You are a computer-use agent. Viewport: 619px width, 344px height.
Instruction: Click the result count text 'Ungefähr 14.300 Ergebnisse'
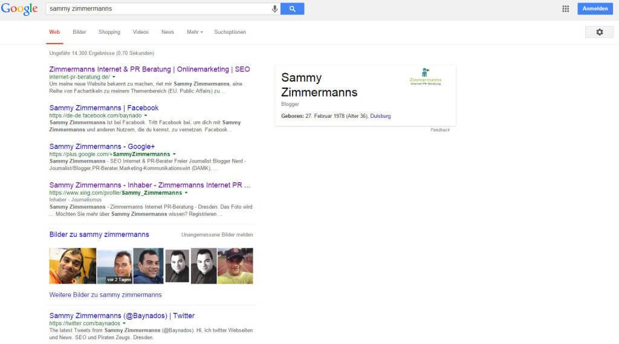(x=82, y=53)
